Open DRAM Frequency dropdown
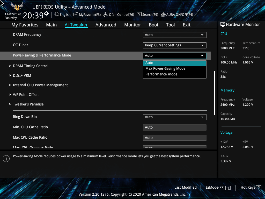The width and height of the screenshot is (265, 199). 175,35
